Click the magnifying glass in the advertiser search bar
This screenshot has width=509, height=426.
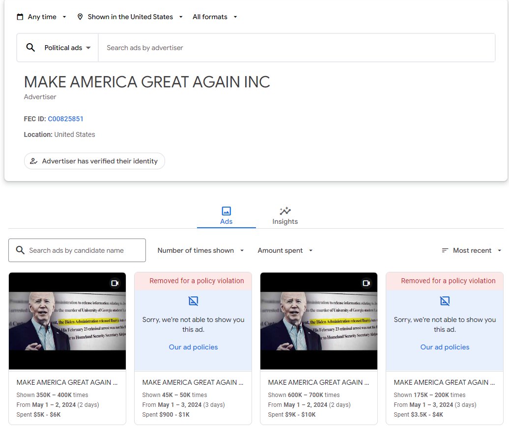pyautogui.click(x=31, y=47)
